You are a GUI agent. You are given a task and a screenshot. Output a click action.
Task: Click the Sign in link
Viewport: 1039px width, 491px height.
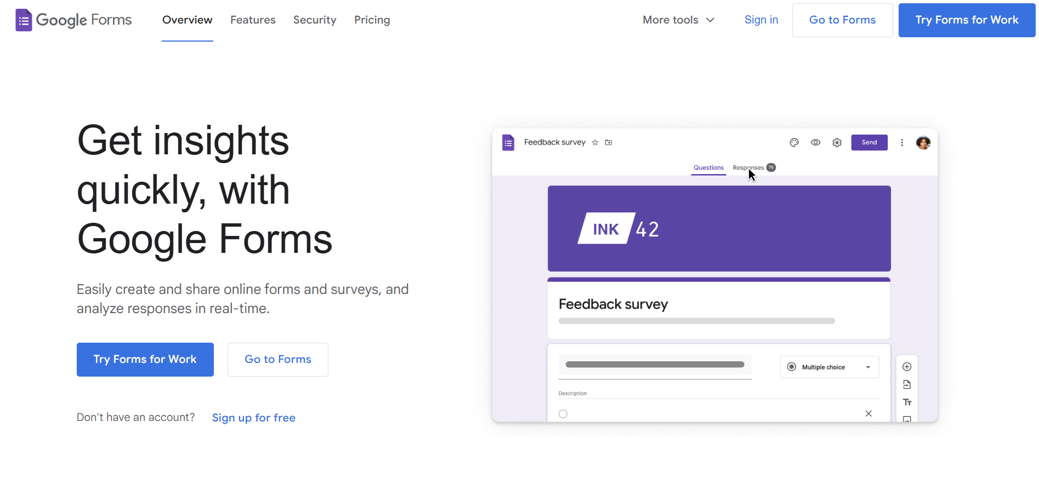pos(761,20)
